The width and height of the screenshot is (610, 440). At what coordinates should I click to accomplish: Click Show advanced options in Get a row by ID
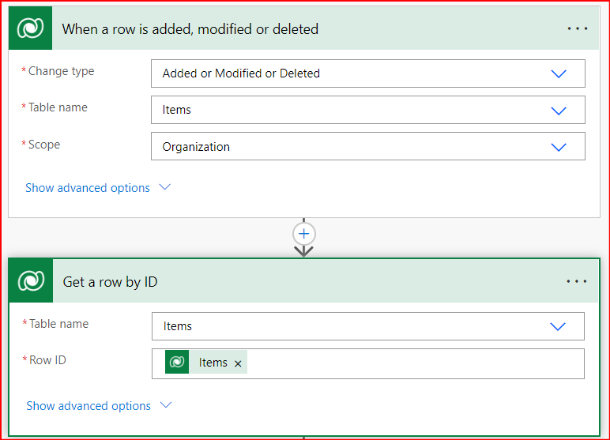pos(88,406)
